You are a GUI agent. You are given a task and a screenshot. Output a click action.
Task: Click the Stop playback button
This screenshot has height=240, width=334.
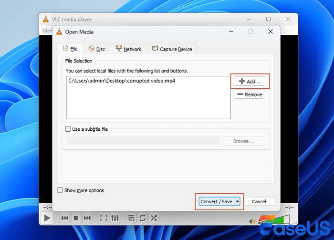click(x=76, y=218)
